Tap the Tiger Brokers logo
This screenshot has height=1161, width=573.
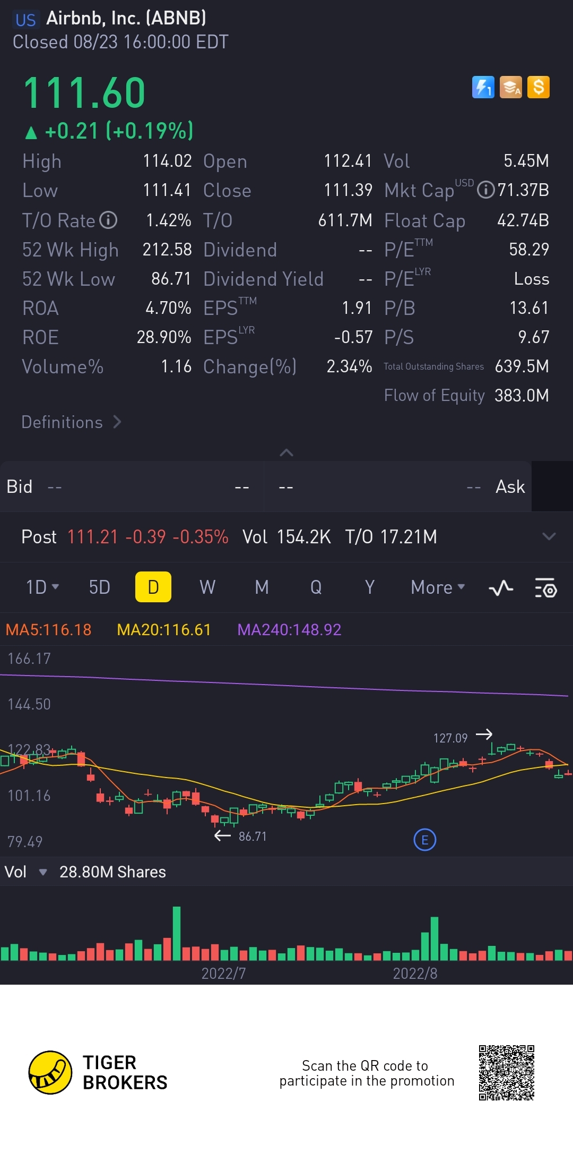(98, 1072)
